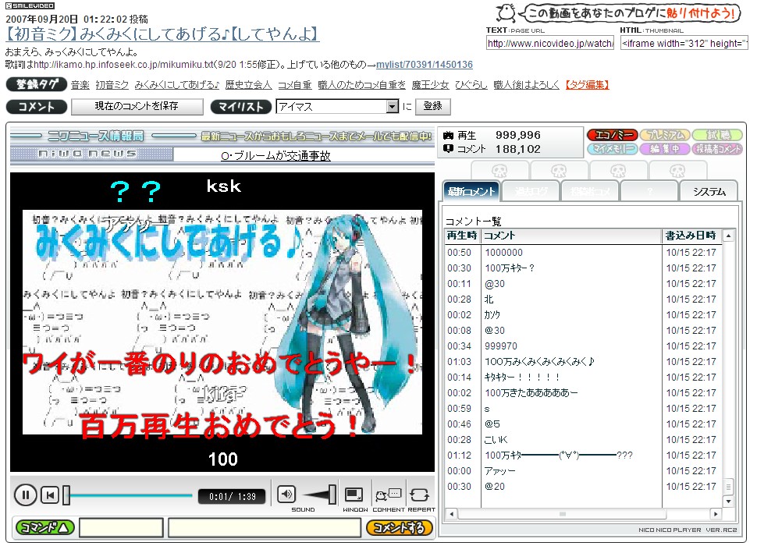Click the Smilevideo logo
This screenshot has width=757, height=546.
(30, 5)
